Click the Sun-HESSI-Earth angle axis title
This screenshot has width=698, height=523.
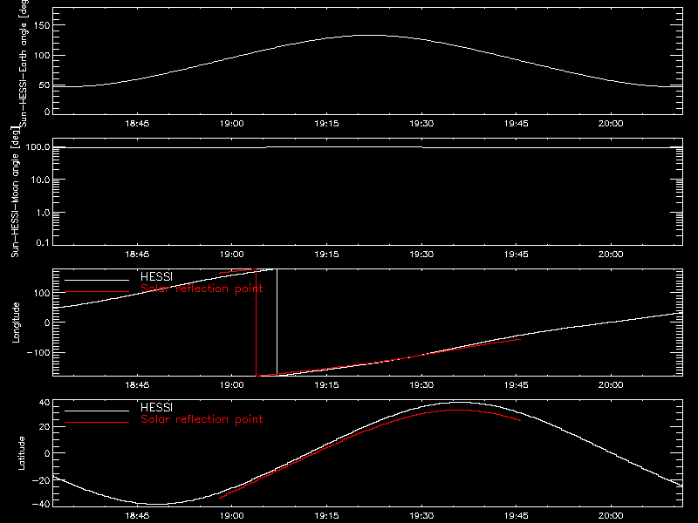click(24, 63)
